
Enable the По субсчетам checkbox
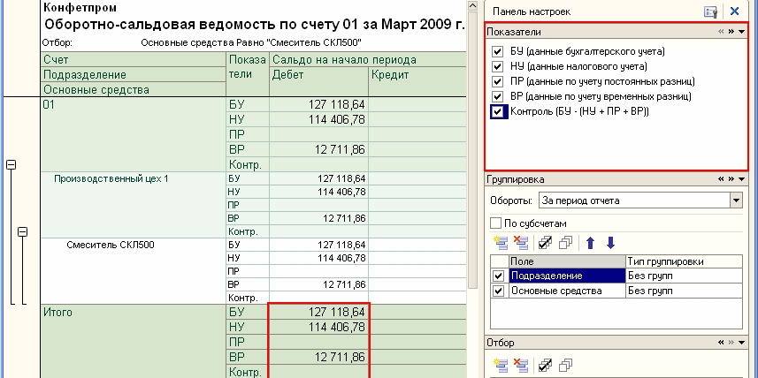(496, 223)
